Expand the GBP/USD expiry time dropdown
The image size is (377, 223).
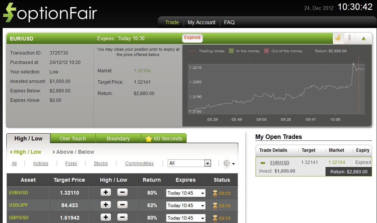[185, 218]
